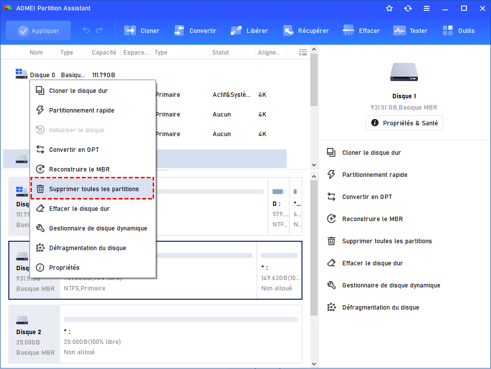This screenshot has width=491, height=369.
Task: Click the Actif&Systè... status cell
Action: point(231,95)
